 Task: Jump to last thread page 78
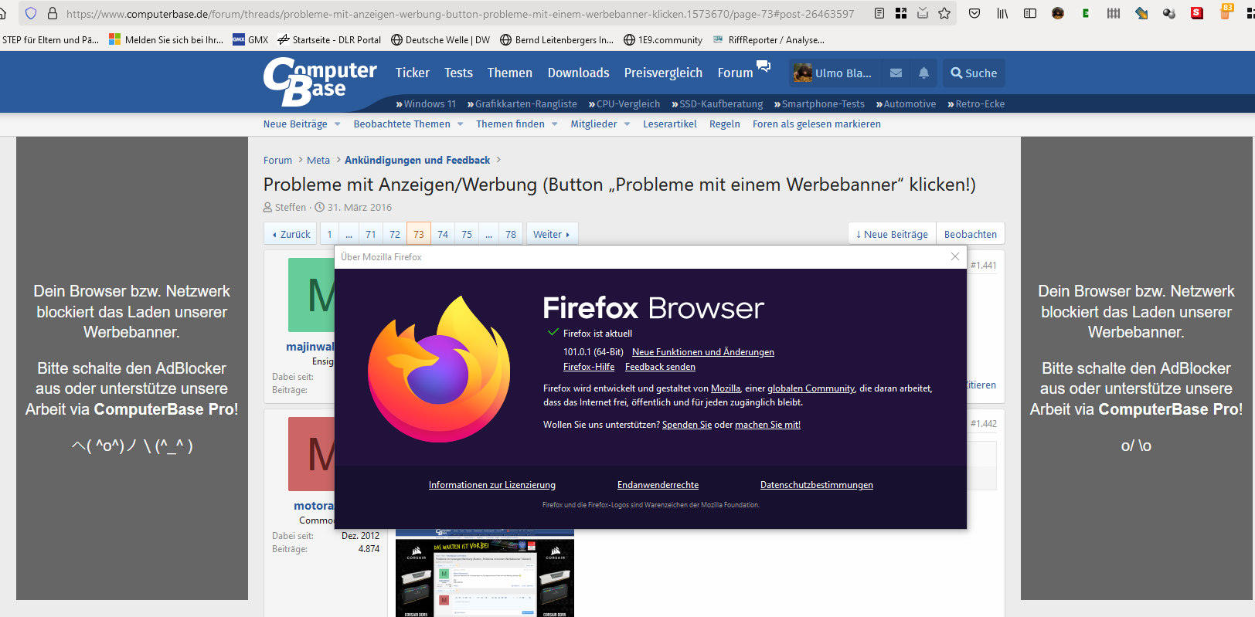511,234
